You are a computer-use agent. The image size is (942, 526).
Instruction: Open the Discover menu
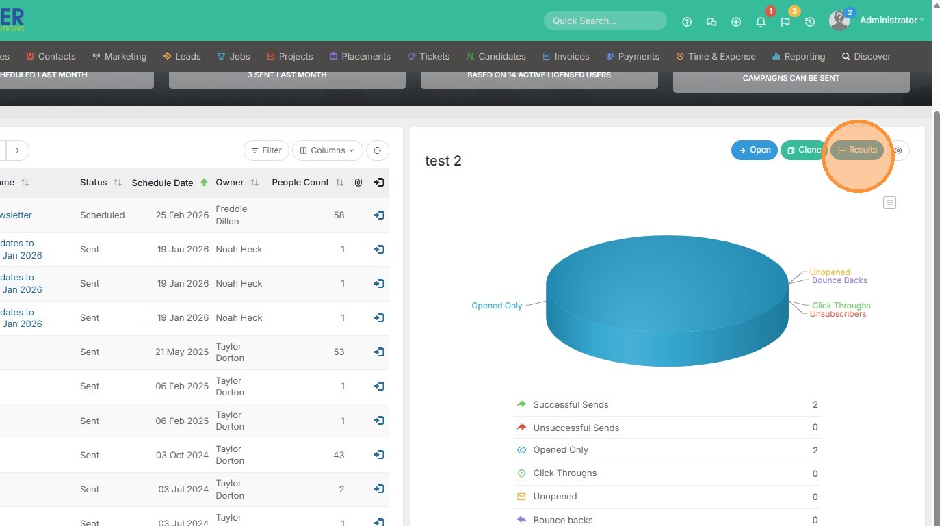[866, 56]
